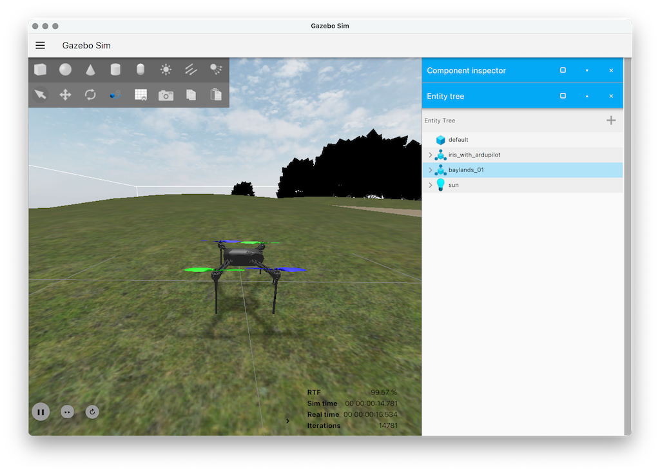Activate the rotate mode tool
660x473 pixels.
pos(90,94)
